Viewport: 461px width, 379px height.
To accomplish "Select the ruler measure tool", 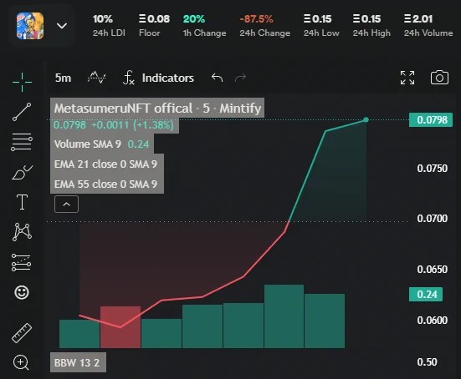I will click(x=22, y=333).
